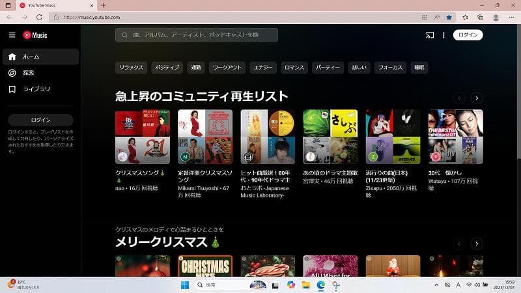Image resolution: width=521 pixels, height=293 pixels.
Task: Open the split screen icon in address bar
Action: pos(425,18)
